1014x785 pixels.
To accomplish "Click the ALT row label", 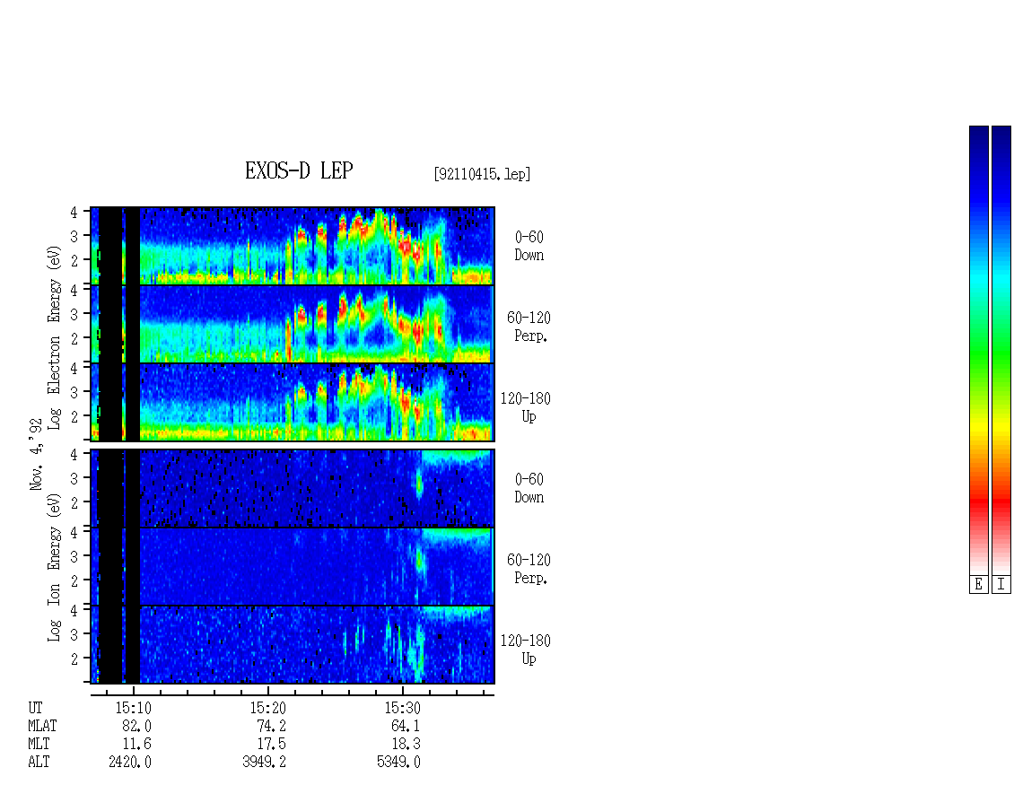I will pos(39,763).
